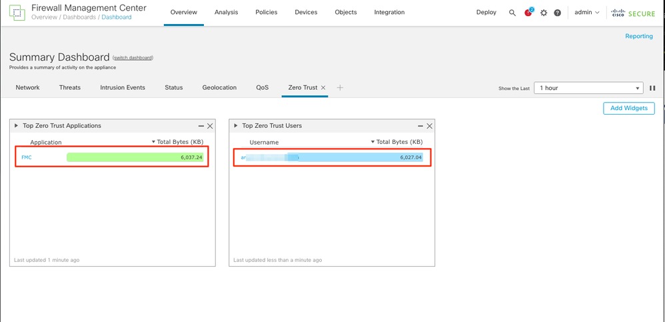The width and height of the screenshot is (665, 322).
Task: Open the admin user dropdown
Action: click(586, 12)
